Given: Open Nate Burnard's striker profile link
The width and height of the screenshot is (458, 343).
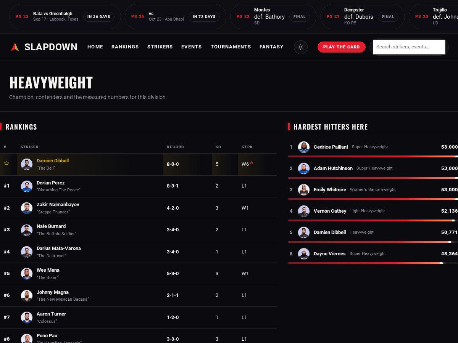Looking at the screenshot, I should 51,226.
